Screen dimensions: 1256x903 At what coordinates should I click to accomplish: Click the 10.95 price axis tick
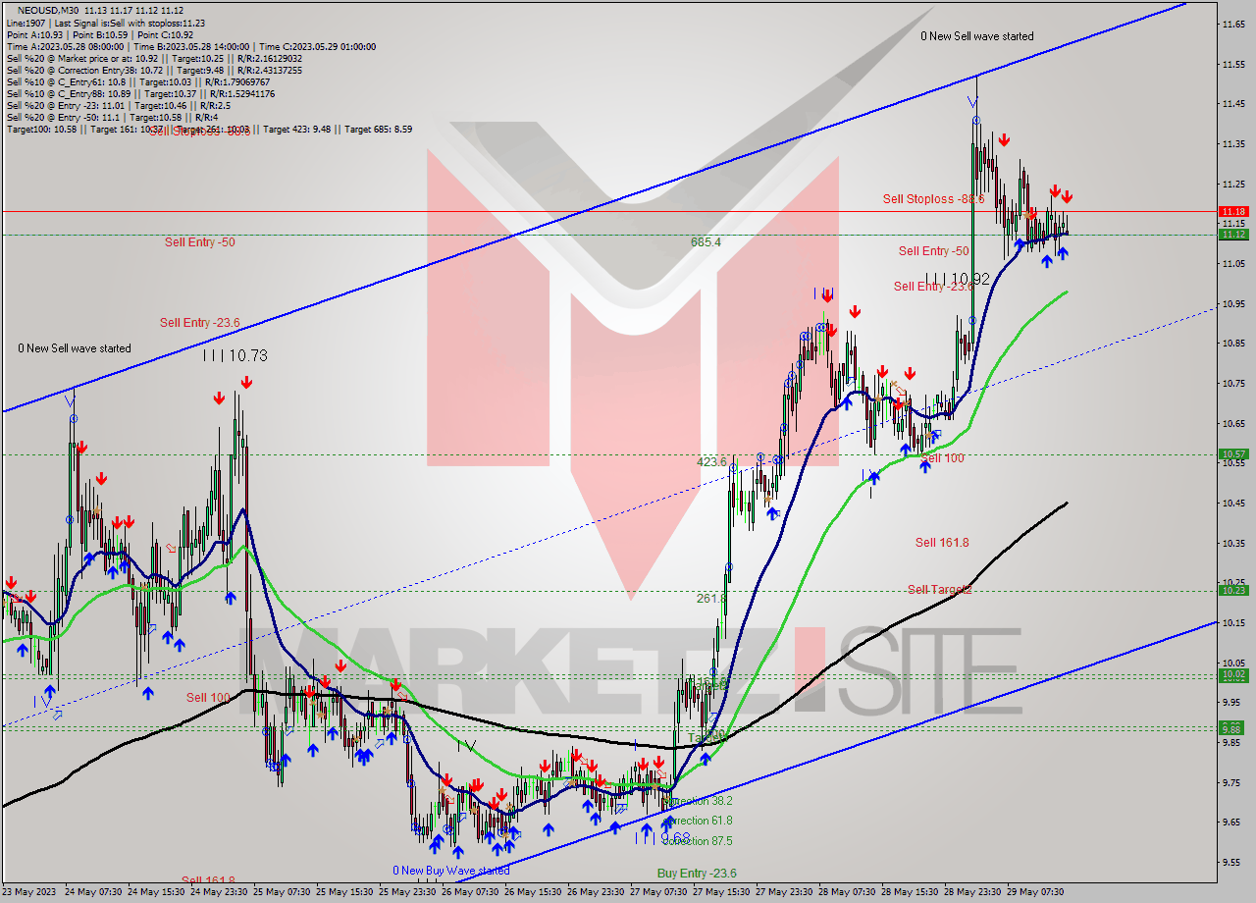point(1234,304)
